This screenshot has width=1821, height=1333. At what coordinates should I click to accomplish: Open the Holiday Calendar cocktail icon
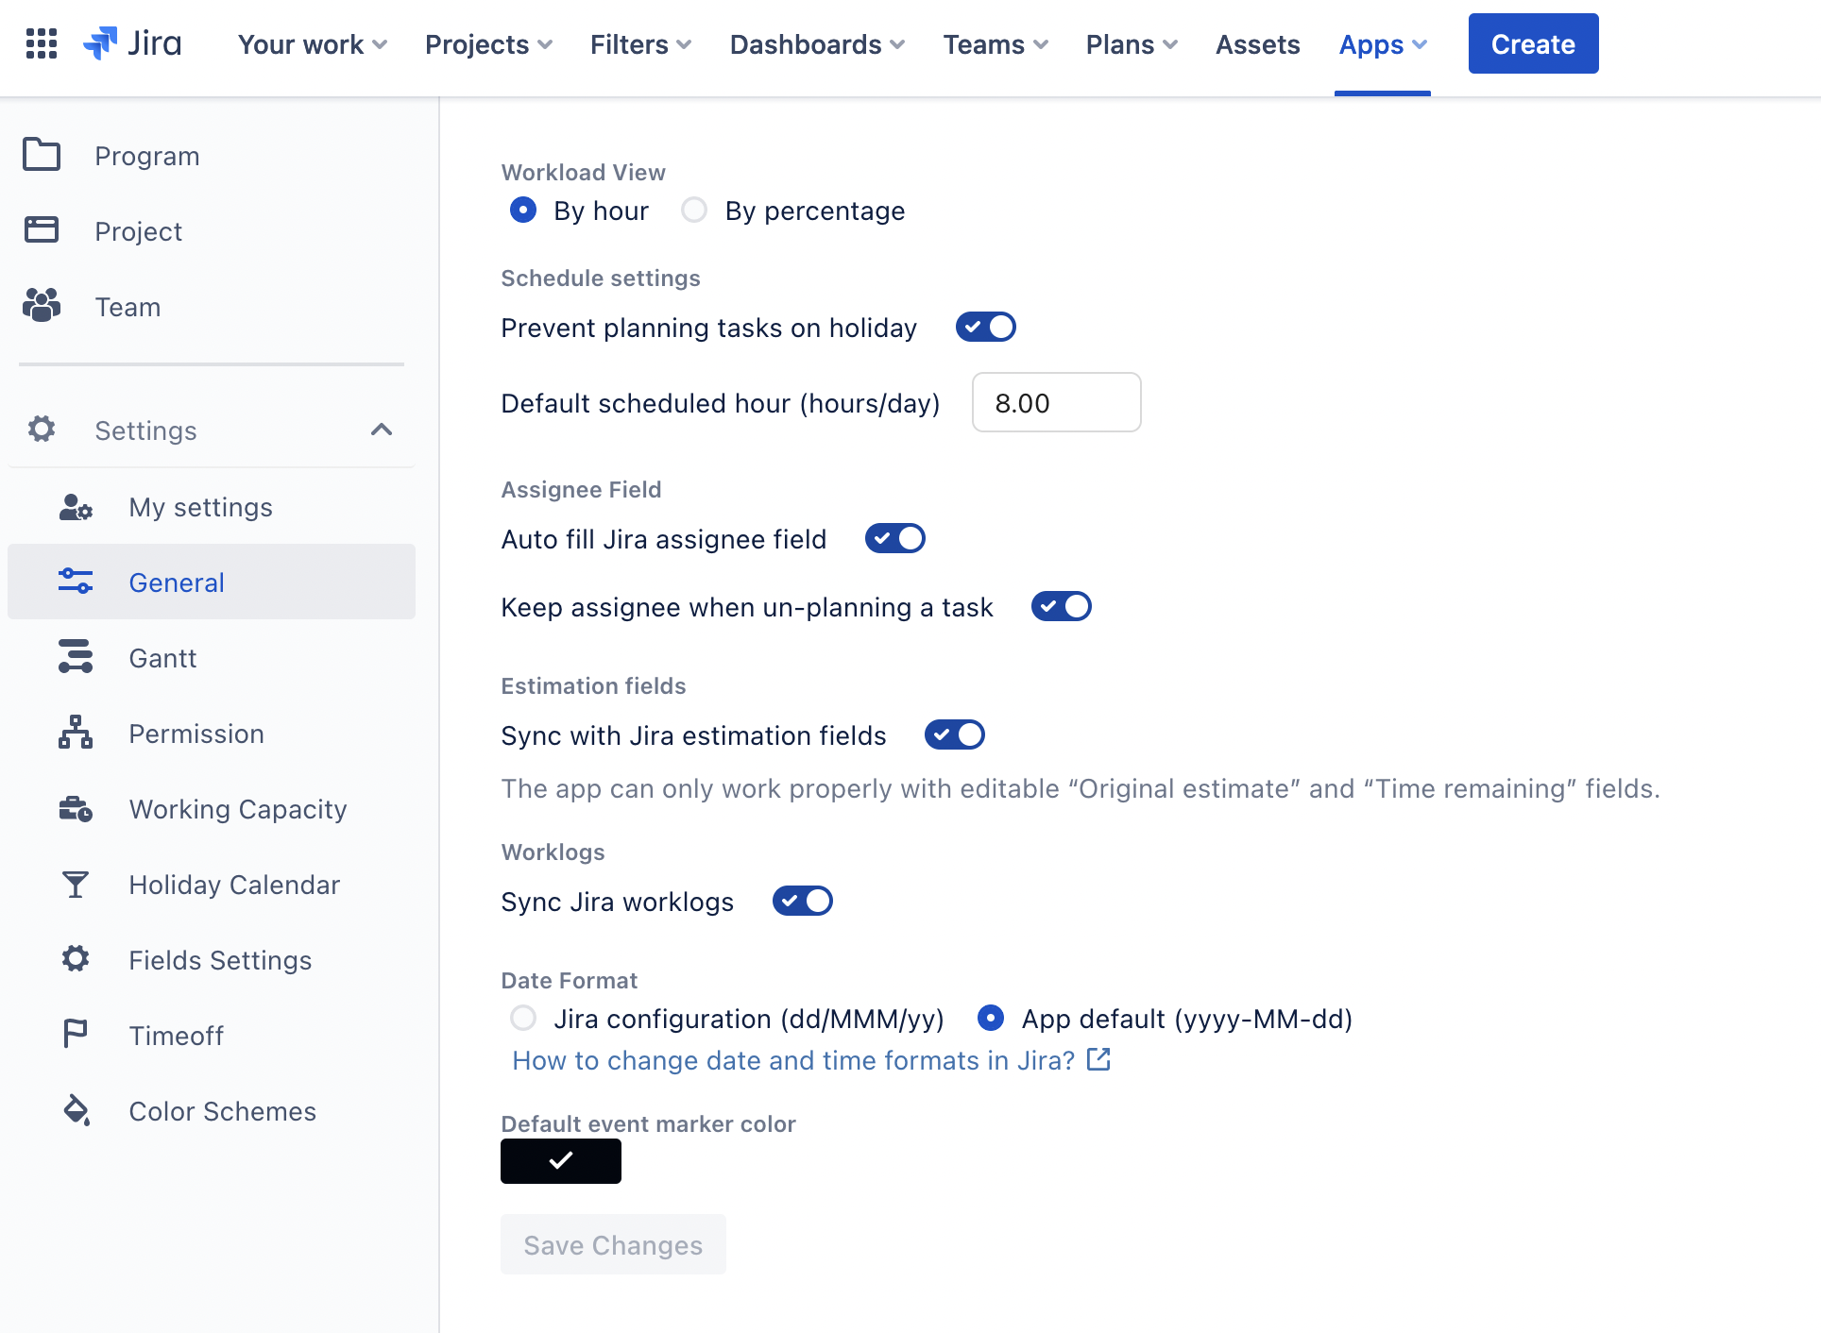pos(76,885)
